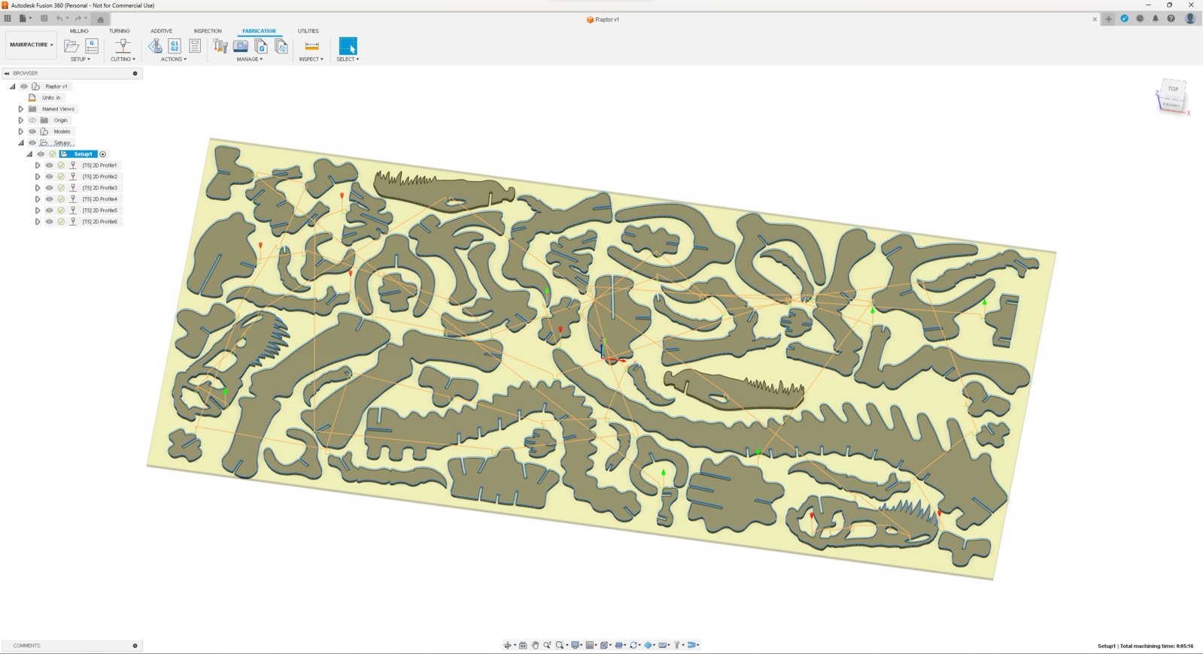Click the notifications bell icon
Viewport: 1203px width, 654px height.
[1156, 19]
